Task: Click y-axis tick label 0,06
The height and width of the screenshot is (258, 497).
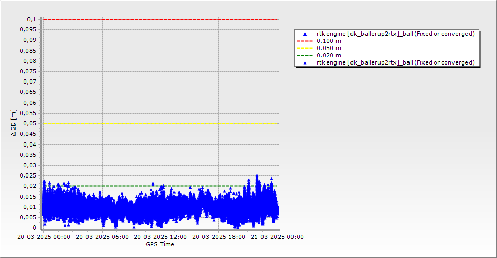Action: pyautogui.click(x=30, y=103)
